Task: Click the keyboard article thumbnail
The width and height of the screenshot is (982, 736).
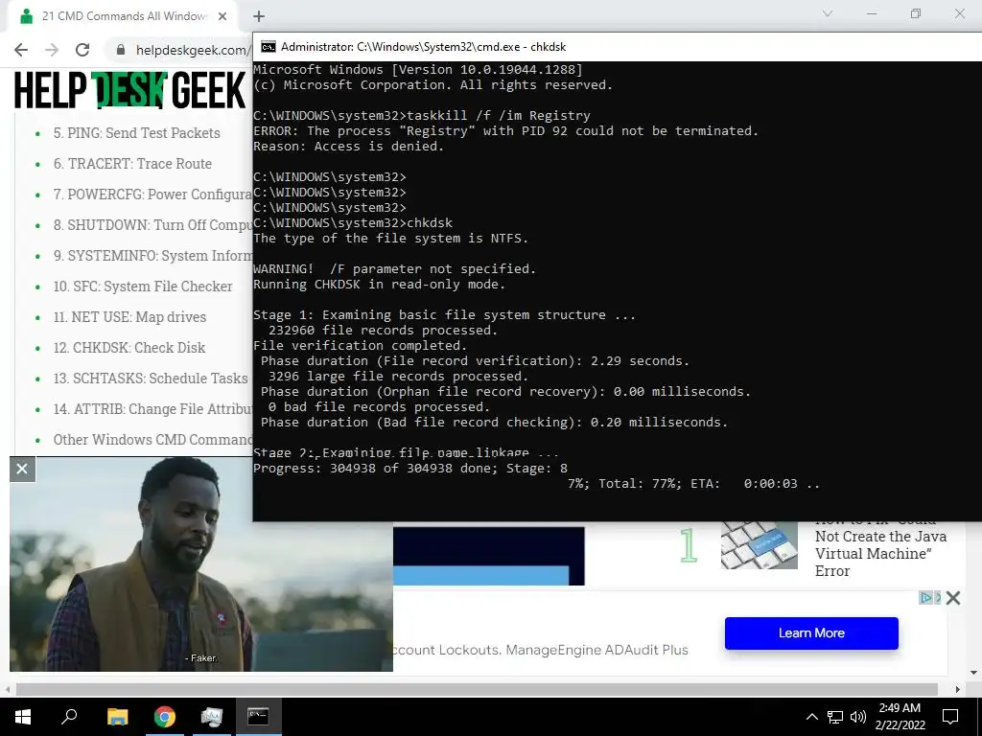Action: [760, 545]
